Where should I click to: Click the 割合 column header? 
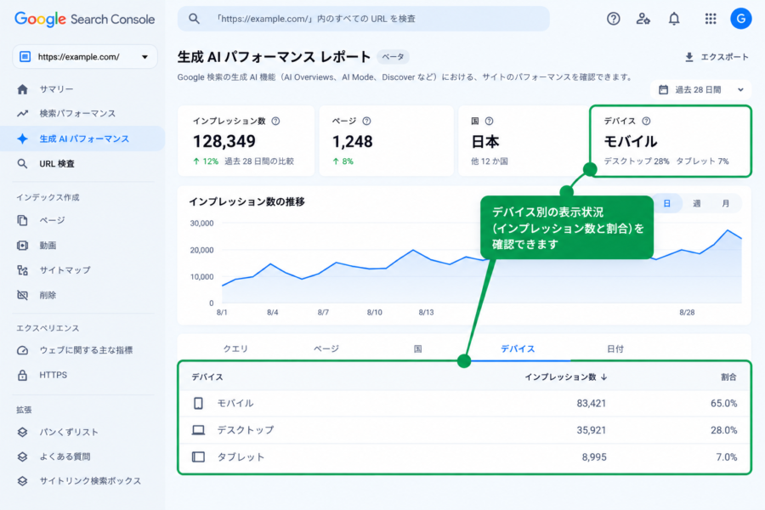coord(728,377)
